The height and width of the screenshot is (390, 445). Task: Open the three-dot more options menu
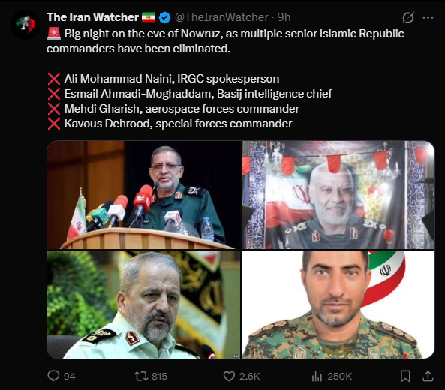(x=428, y=17)
